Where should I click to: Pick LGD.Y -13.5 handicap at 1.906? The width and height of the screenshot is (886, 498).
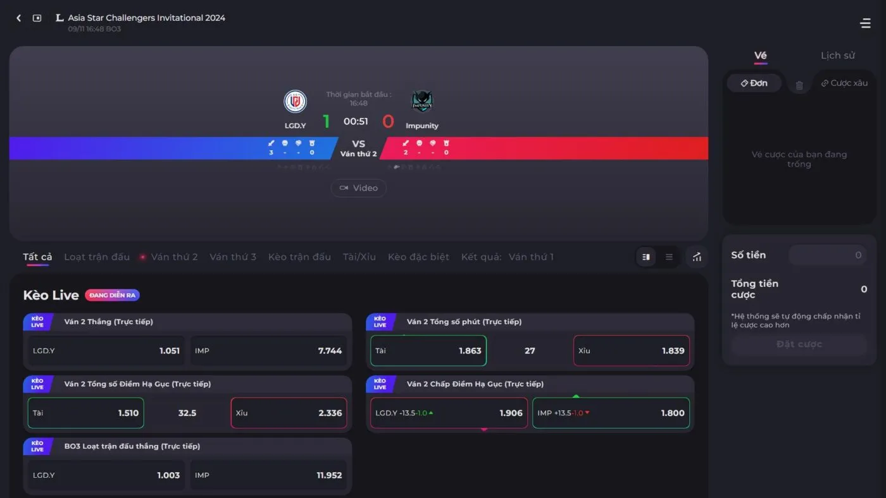click(449, 413)
